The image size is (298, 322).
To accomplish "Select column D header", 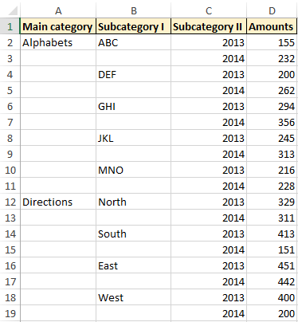I will pos(272,10).
